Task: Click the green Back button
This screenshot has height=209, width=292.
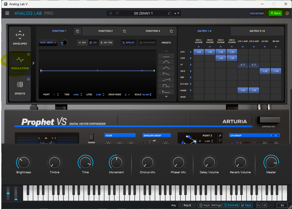Action: (275, 13)
